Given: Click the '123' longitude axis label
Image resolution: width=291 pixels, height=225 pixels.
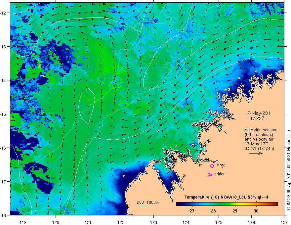Looking at the screenshot, I should pyautogui.click(x=153, y=222).
